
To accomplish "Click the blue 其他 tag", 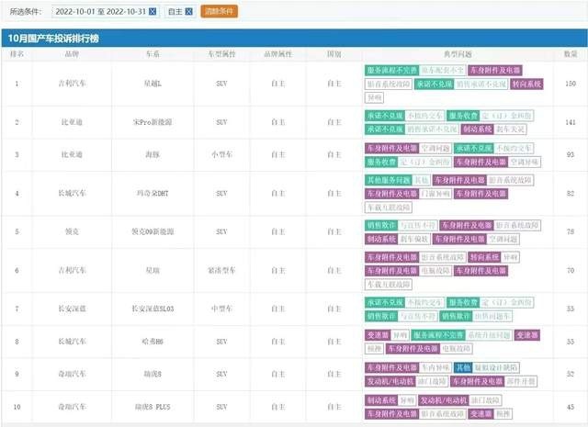I will click(x=463, y=367).
